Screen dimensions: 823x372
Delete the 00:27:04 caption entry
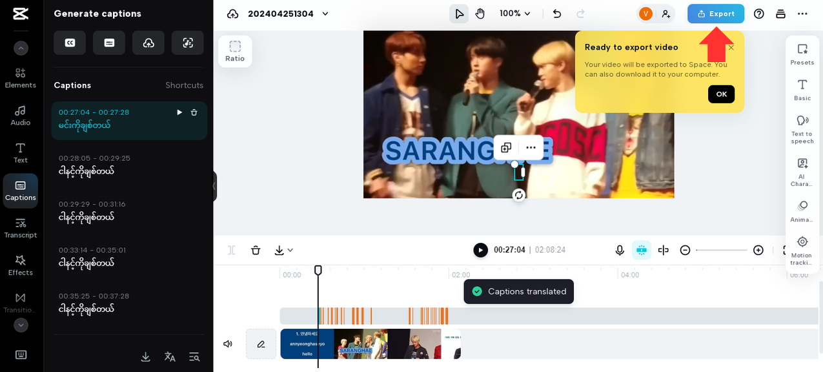tap(194, 112)
